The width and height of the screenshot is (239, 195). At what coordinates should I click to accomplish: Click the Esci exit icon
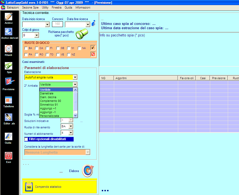tap(9, 156)
